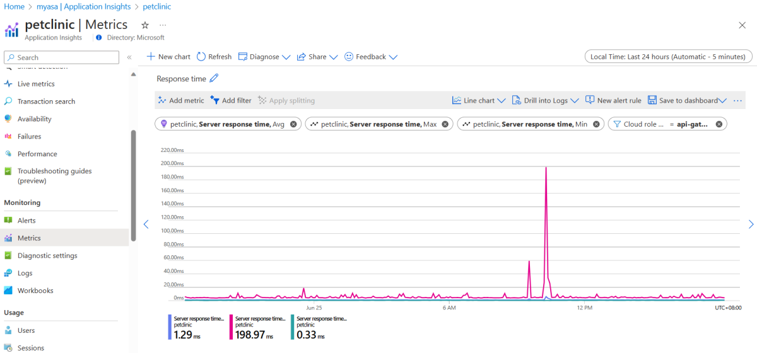The image size is (757, 353).
Task: Open the chart's more options ellipsis
Action: click(x=737, y=100)
